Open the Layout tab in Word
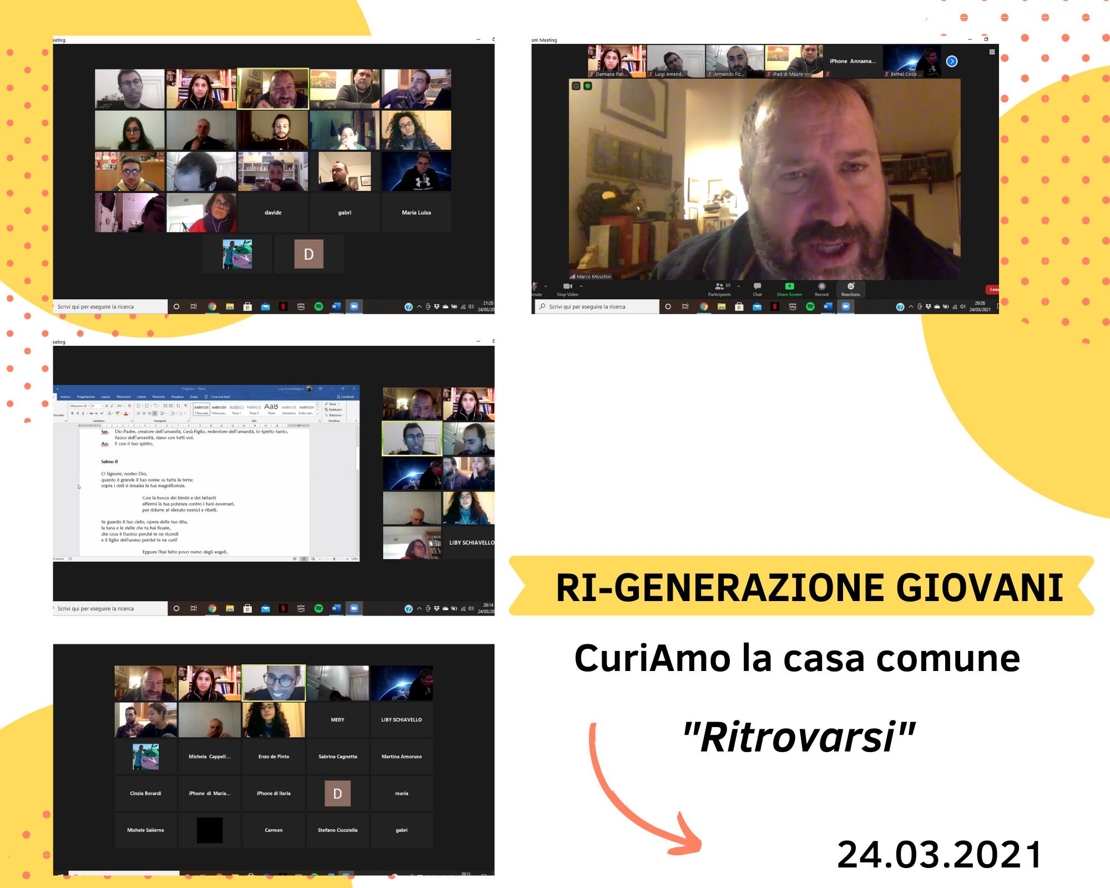 (105, 397)
